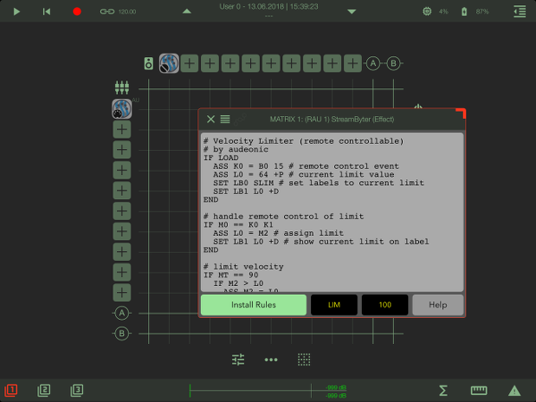Viewport: 536px width, 402px height.
Task: Click the speaker output icon
Action: 149,63
